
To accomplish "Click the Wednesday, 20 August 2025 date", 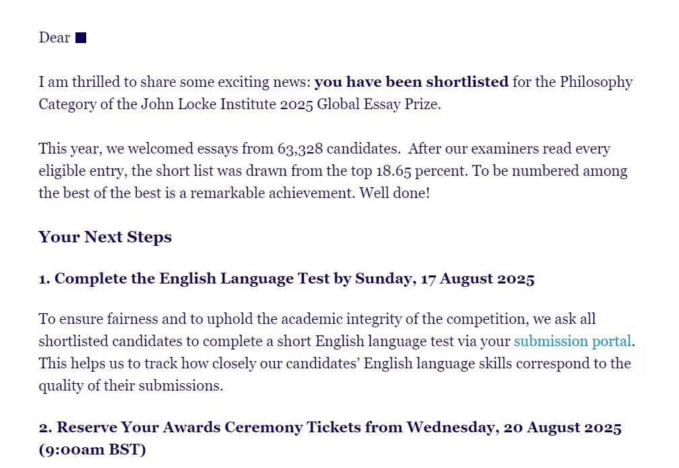I will pos(514,428).
